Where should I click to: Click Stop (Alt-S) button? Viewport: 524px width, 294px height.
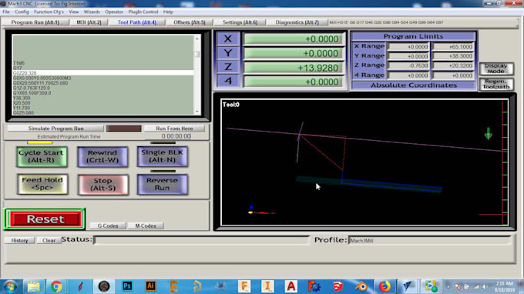(x=103, y=185)
